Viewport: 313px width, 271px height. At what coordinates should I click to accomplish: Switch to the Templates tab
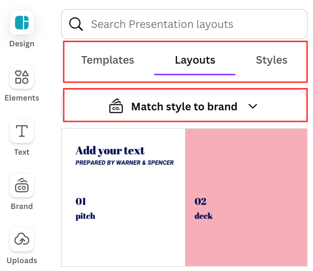click(108, 60)
